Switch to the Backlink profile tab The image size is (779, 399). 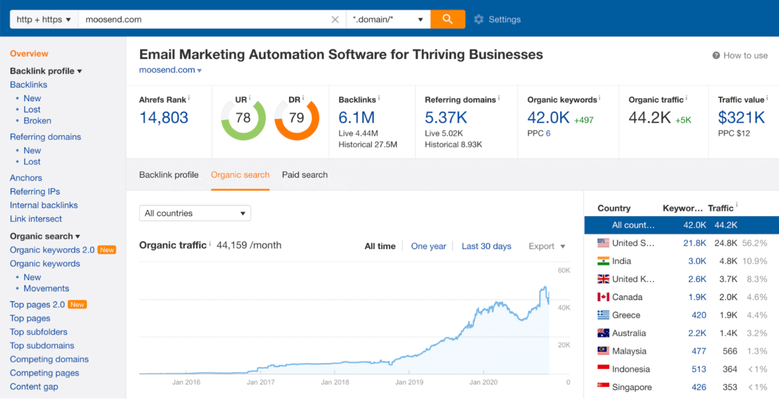(169, 175)
